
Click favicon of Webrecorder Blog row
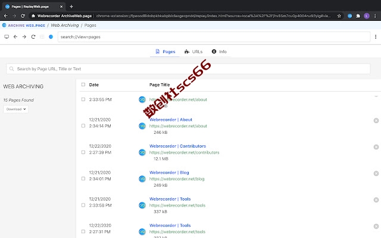pos(142,178)
